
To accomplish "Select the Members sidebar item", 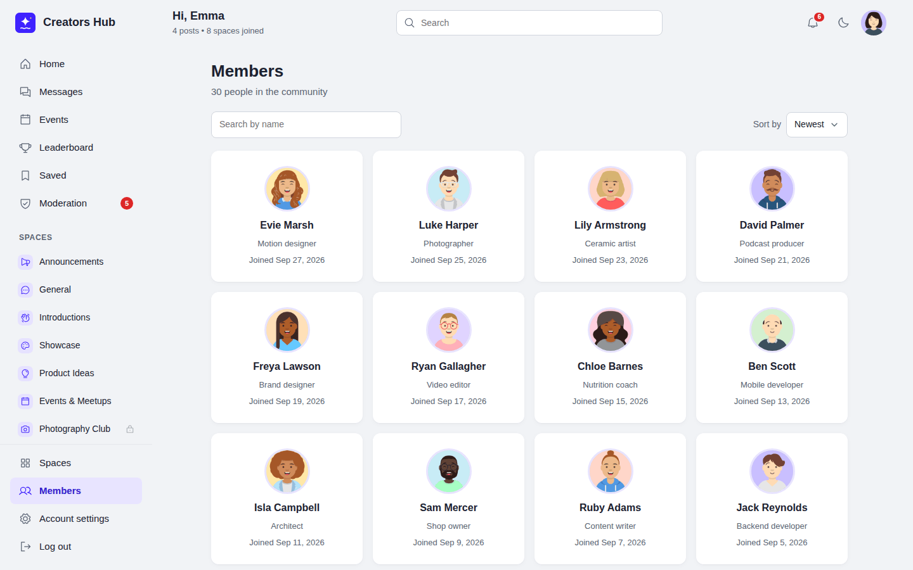I will [76, 491].
